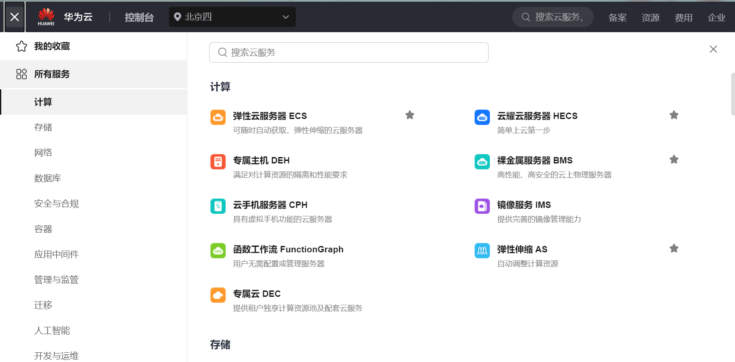Open 专属主机 DEH service
Image resolution: width=735 pixels, height=362 pixels.
coord(261,160)
